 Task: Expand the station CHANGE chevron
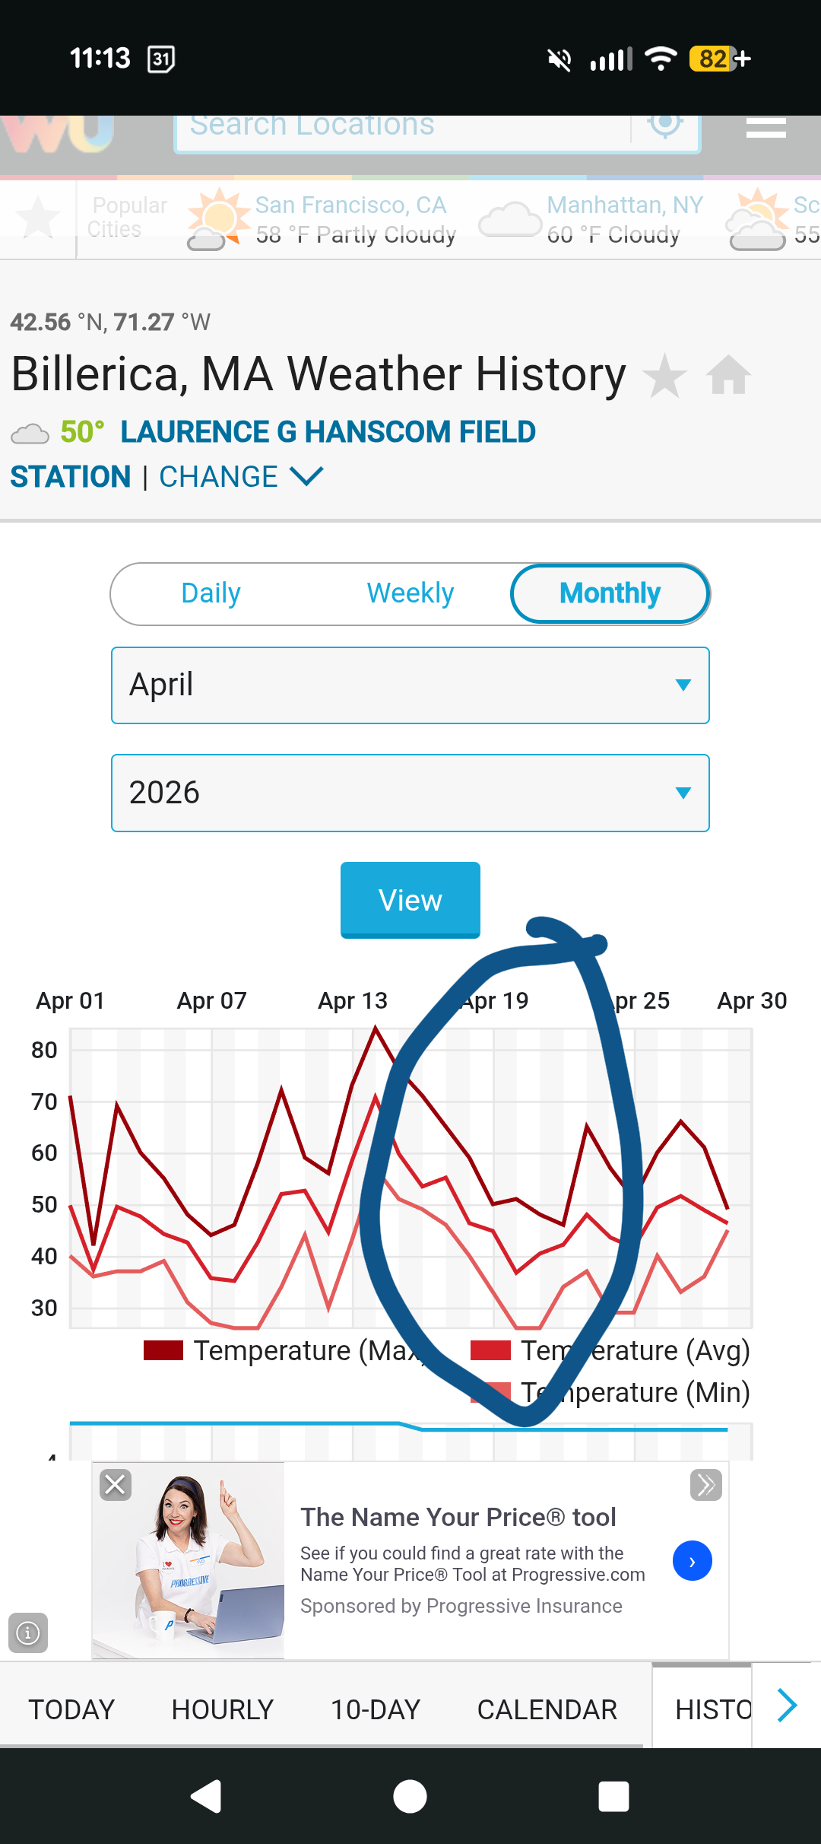click(307, 477)
